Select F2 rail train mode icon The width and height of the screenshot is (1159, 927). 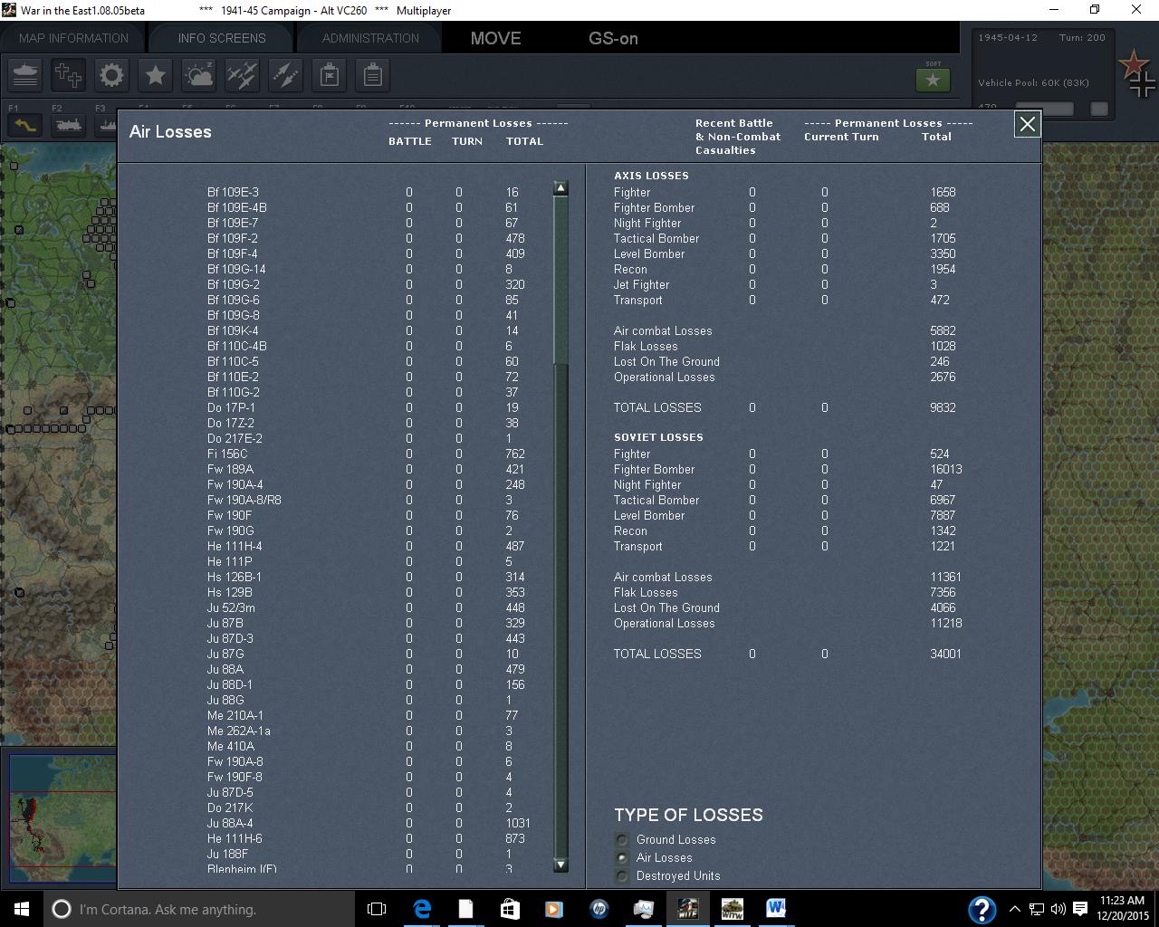pos(69,126)
